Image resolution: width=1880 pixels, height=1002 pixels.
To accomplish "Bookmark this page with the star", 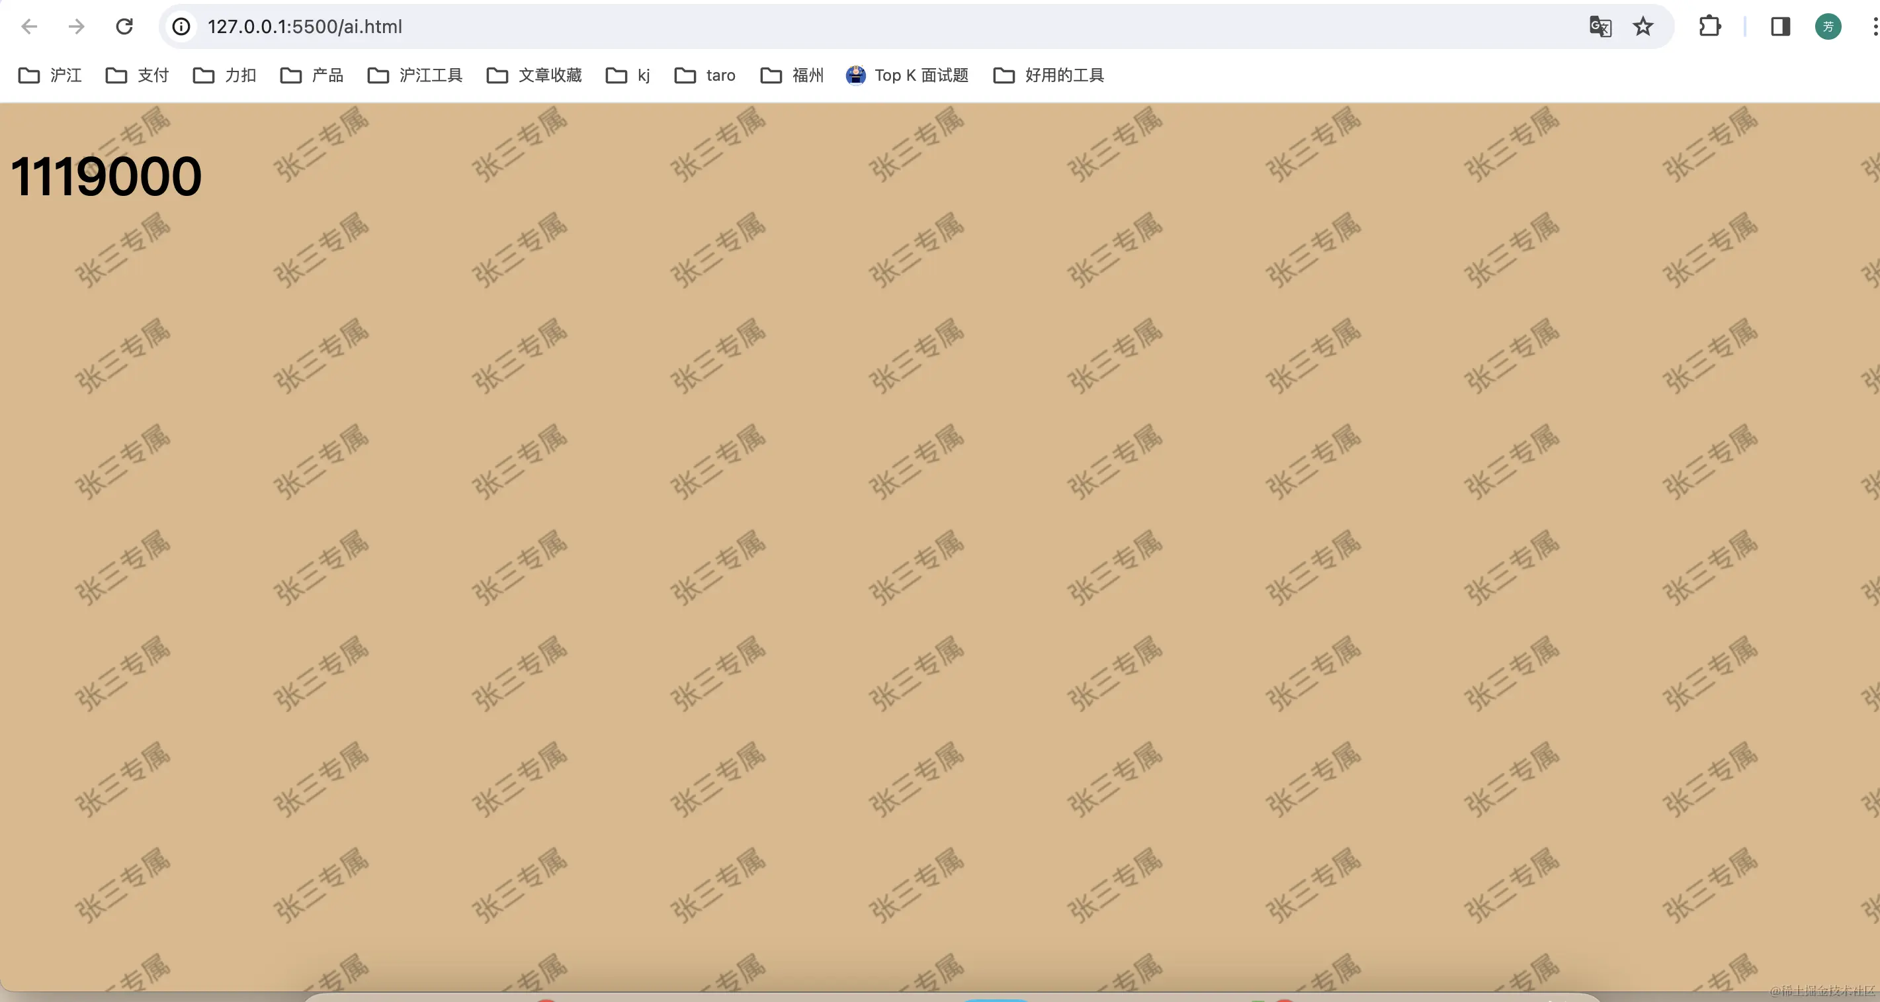I will 1643,27.
